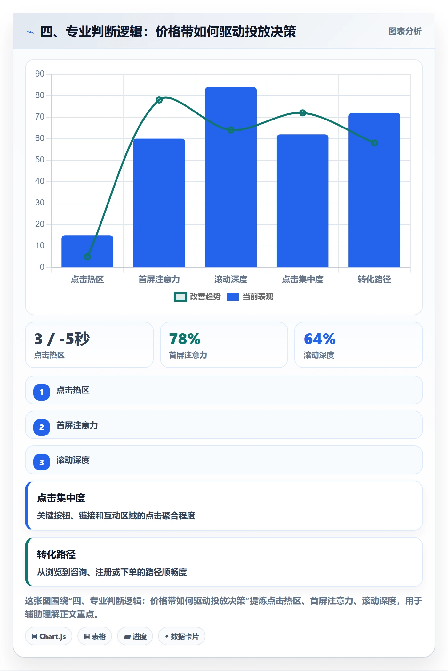
Task: Click the 图表分析 label in the header
Action: [405, 31]
